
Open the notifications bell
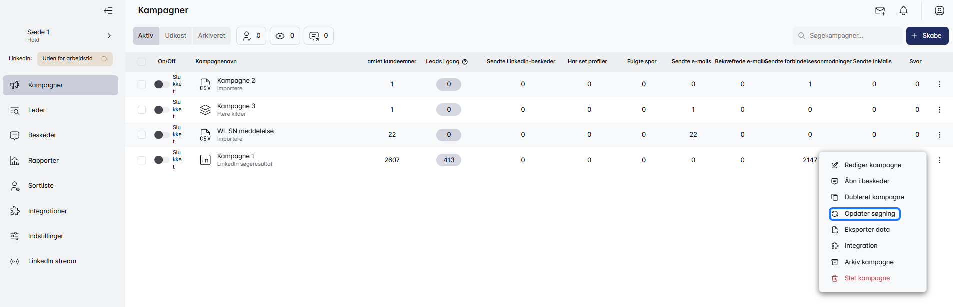903,11
